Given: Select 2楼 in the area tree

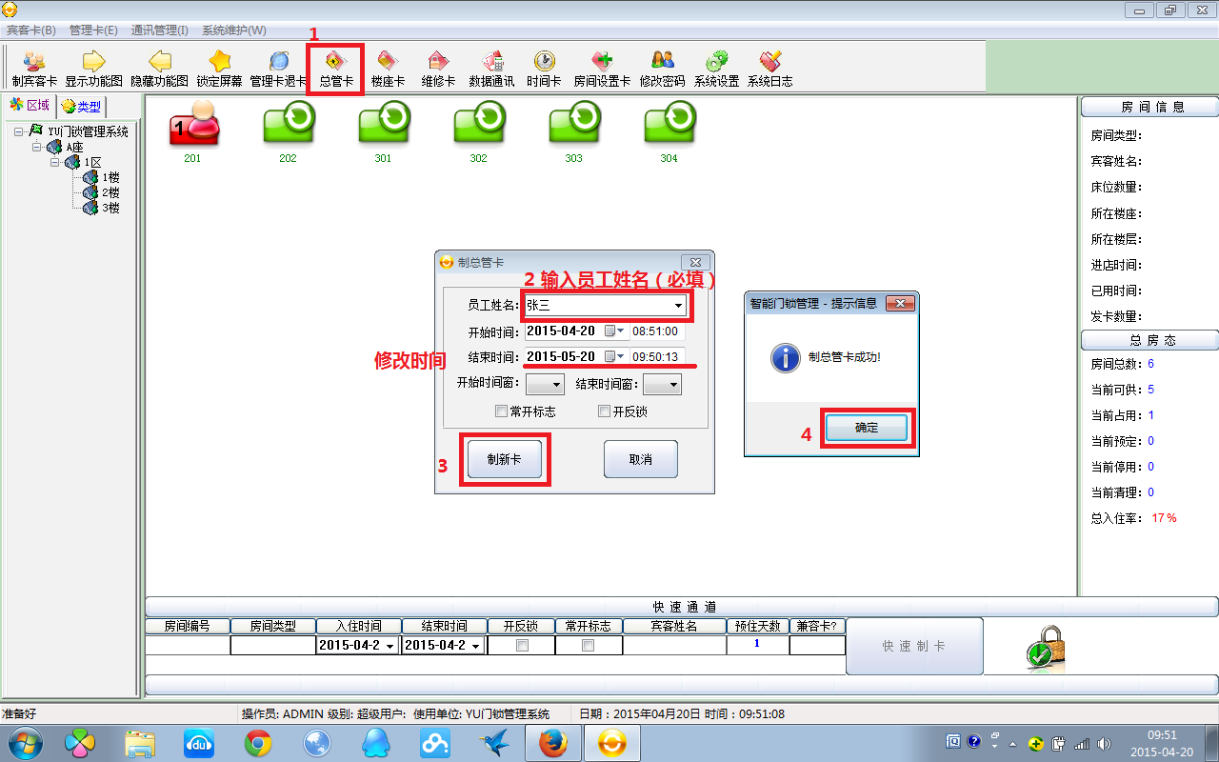Looking at the screenshot, I should pos(110,192).
